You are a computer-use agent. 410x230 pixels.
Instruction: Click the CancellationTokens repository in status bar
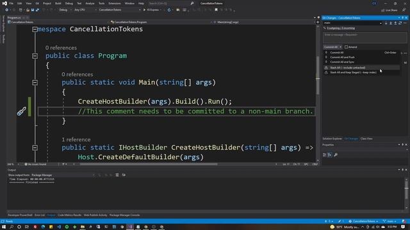pyautogui.click(x=363, y=222)
